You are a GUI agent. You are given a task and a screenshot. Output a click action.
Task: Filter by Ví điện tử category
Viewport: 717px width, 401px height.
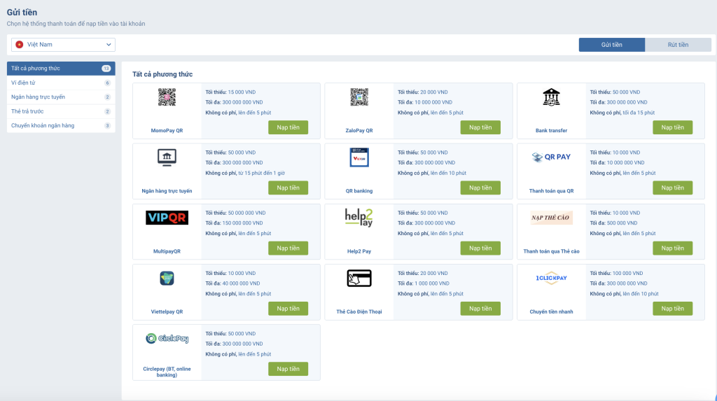60,83
